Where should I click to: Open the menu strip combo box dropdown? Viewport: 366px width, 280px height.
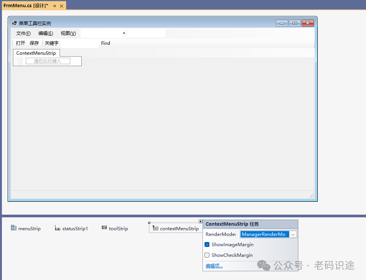pyautogui.click(x=124, y=33)
